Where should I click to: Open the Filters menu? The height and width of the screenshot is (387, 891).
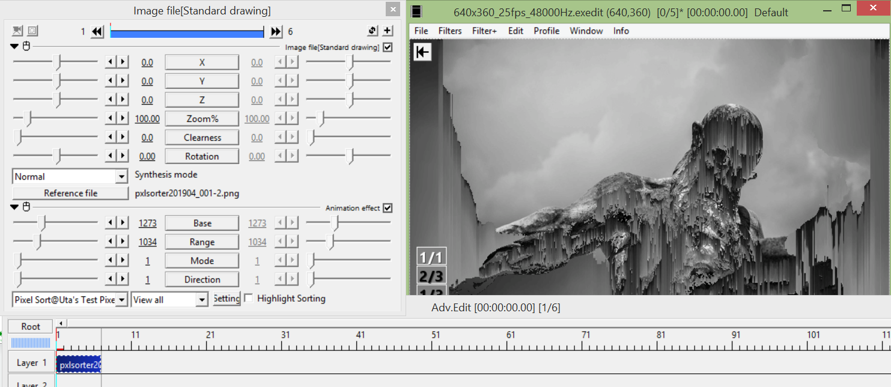(450, 31)
